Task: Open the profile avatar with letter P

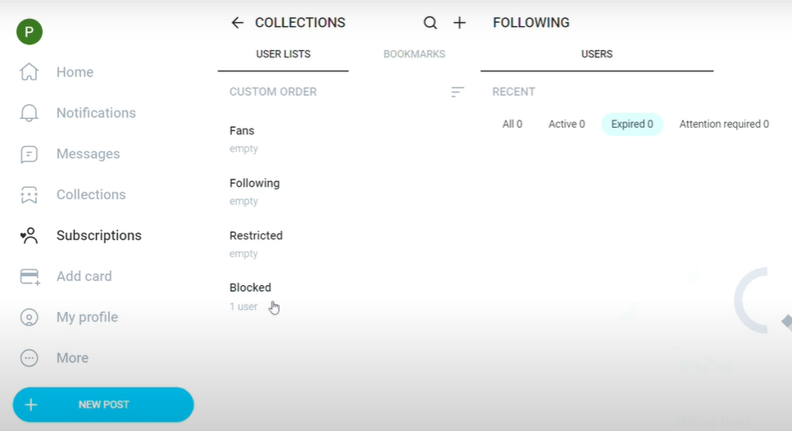Action: pyautogui.click(x=30, y=32)
